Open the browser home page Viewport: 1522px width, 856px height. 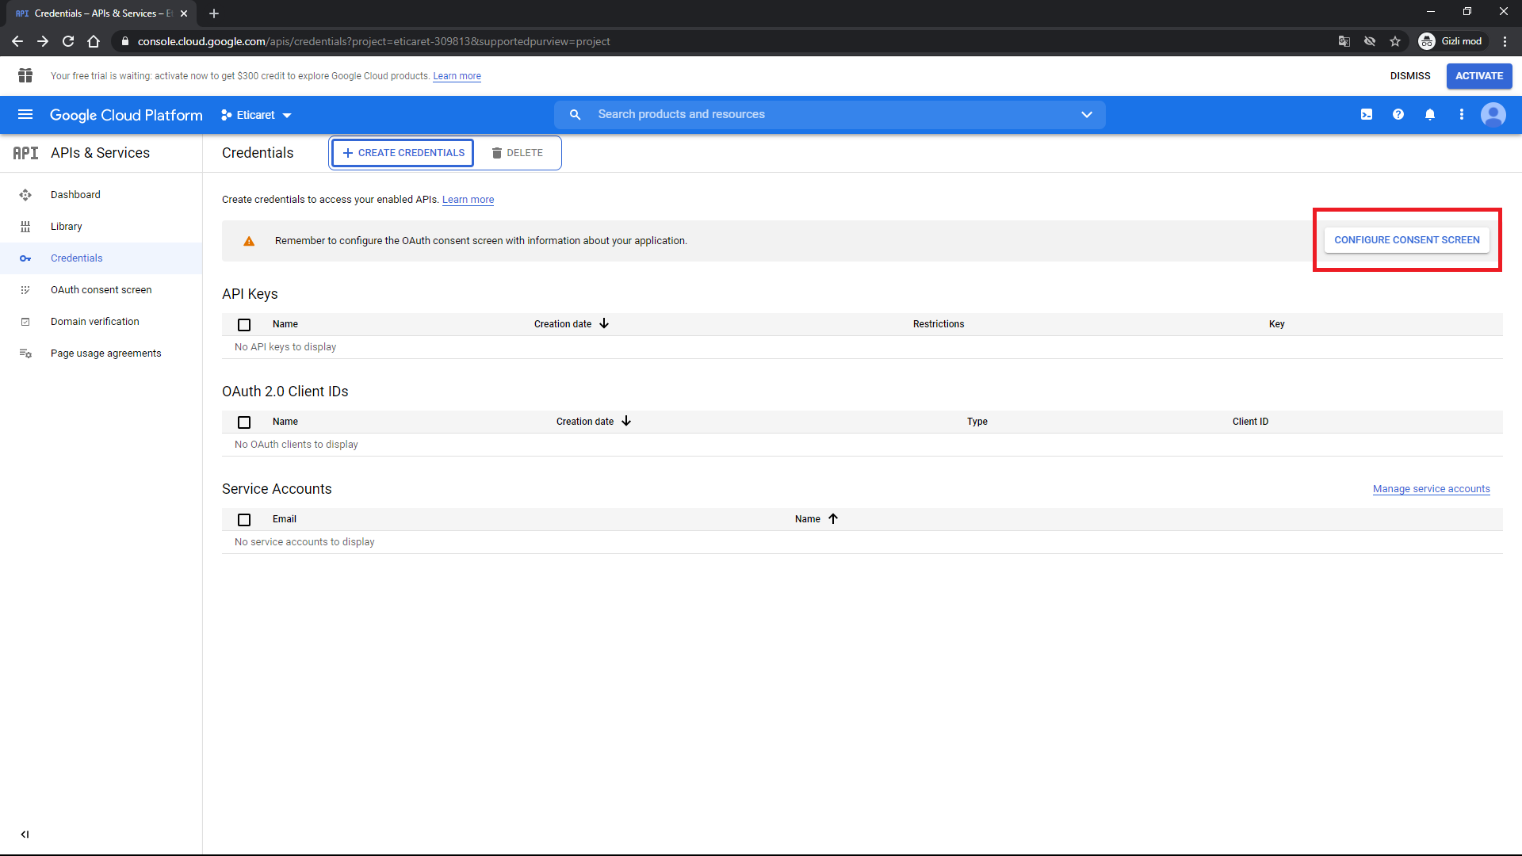click(x=94, y=41)
